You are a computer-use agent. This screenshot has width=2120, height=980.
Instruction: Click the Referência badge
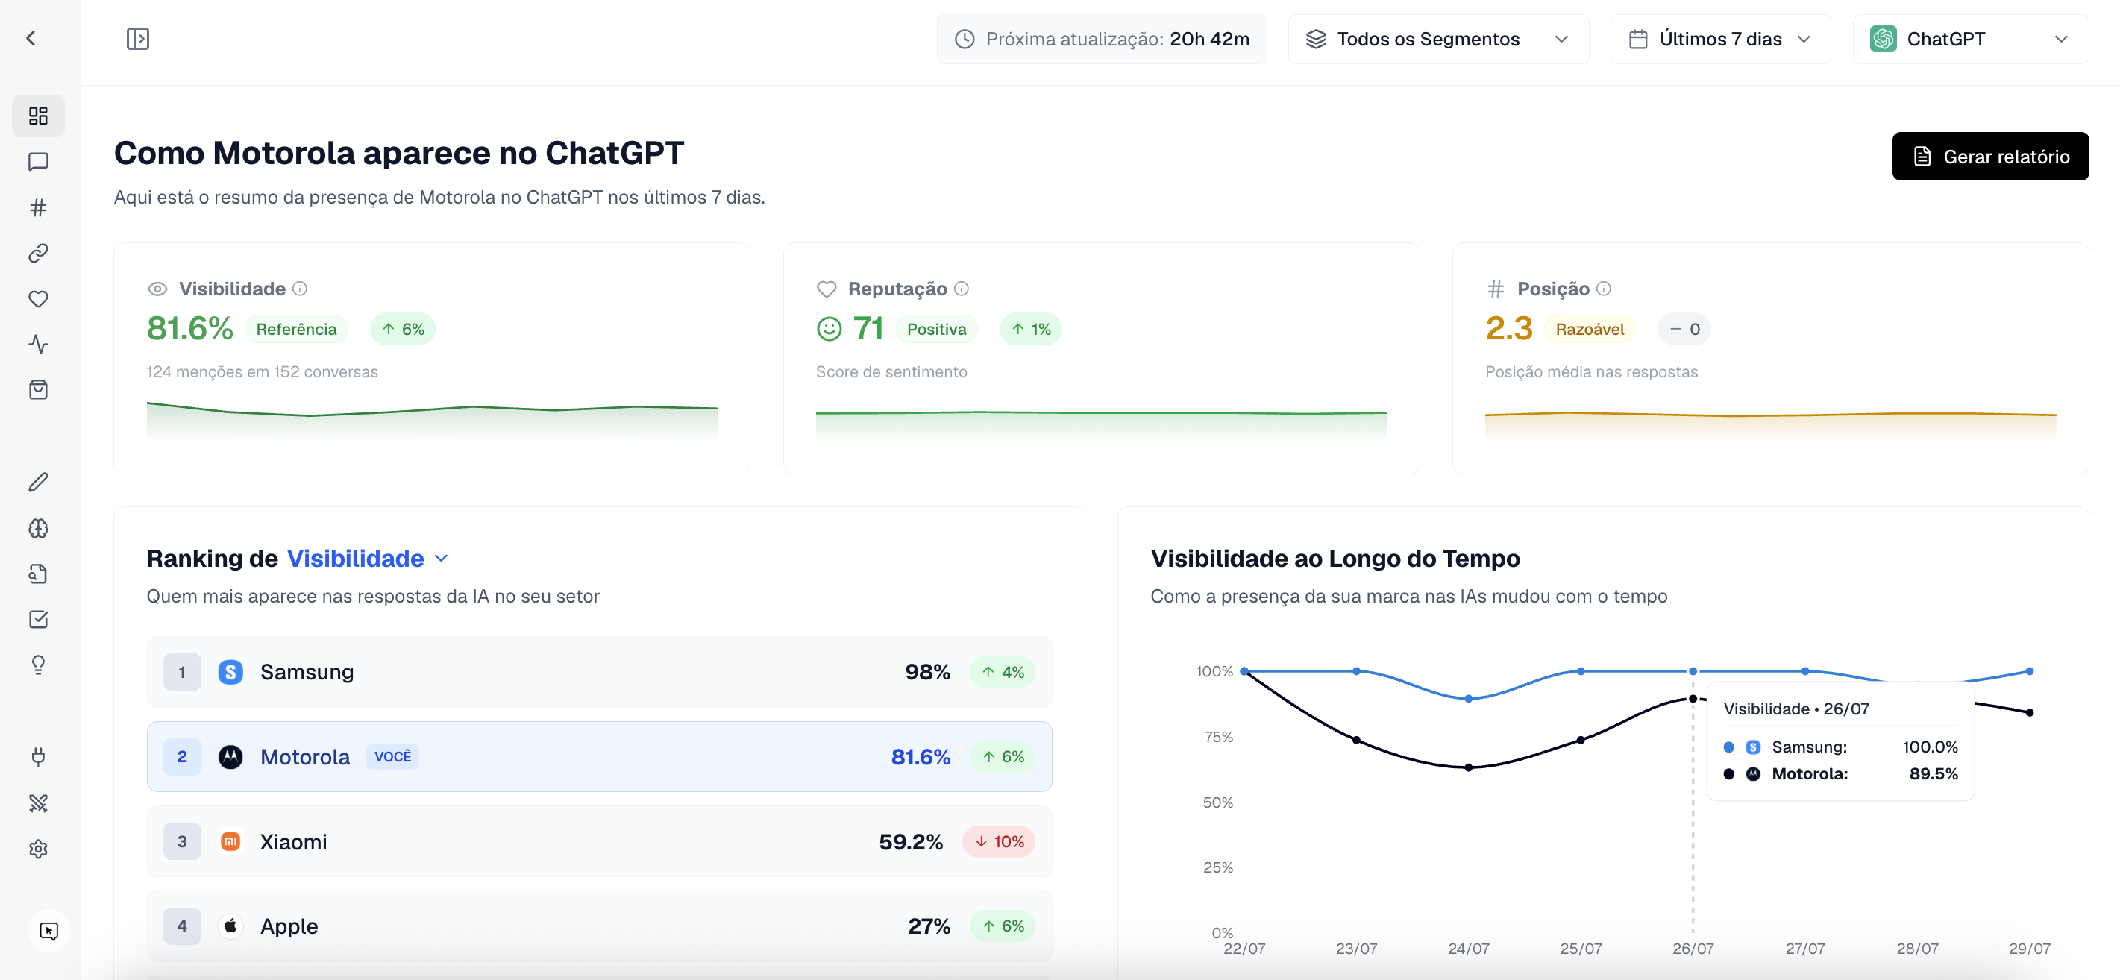[296, 329]
